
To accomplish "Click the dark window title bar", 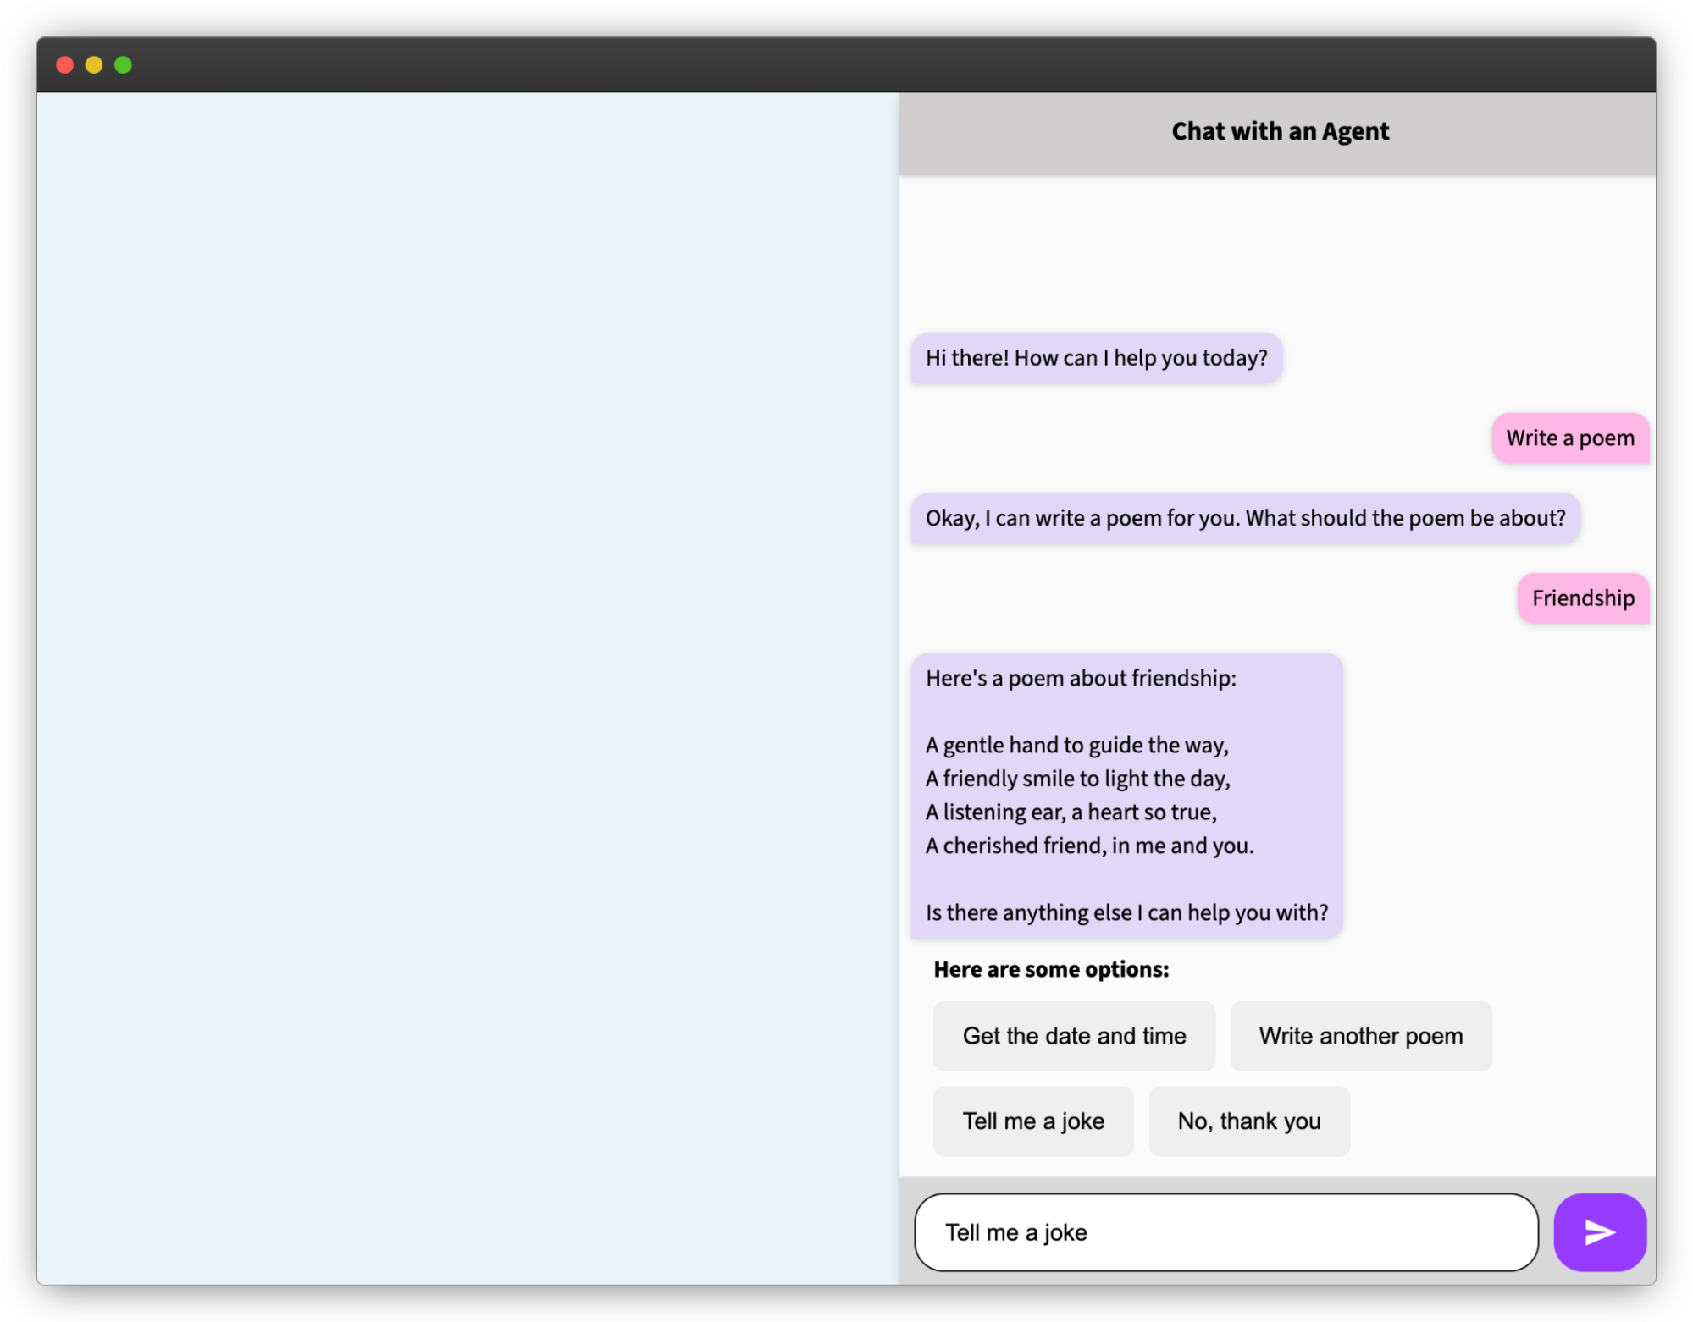I will click(x=847, y=65).
